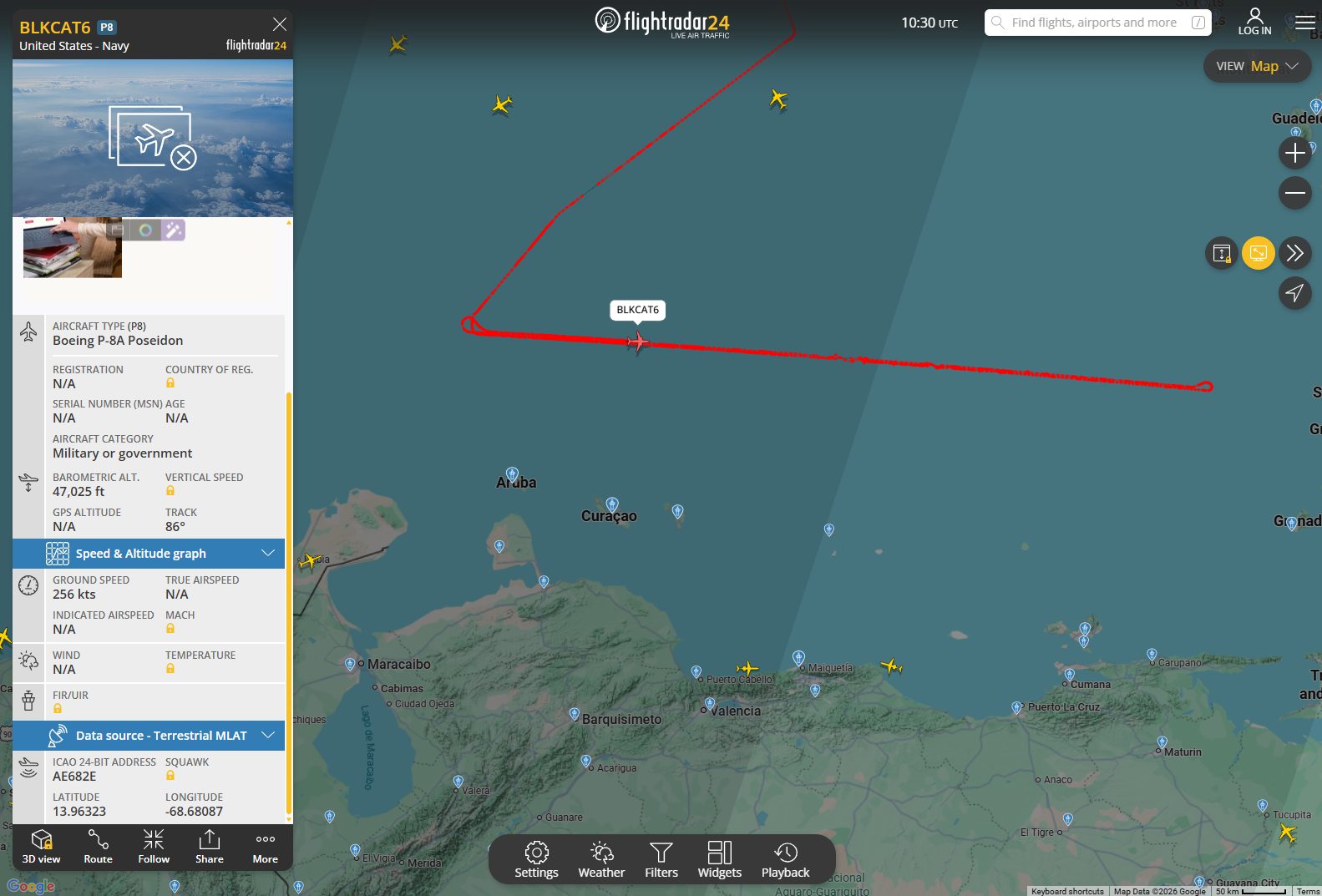1322x896 pixels.
Task: Collapse the Speed & Altitude graph section
Action: [268, 554]
